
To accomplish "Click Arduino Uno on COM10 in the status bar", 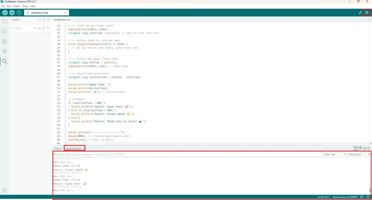I will (345, 197).
